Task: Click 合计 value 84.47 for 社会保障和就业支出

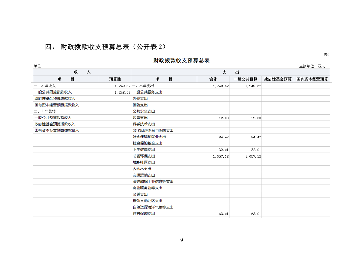Action: pyautogui.click(x=224, y=137)
